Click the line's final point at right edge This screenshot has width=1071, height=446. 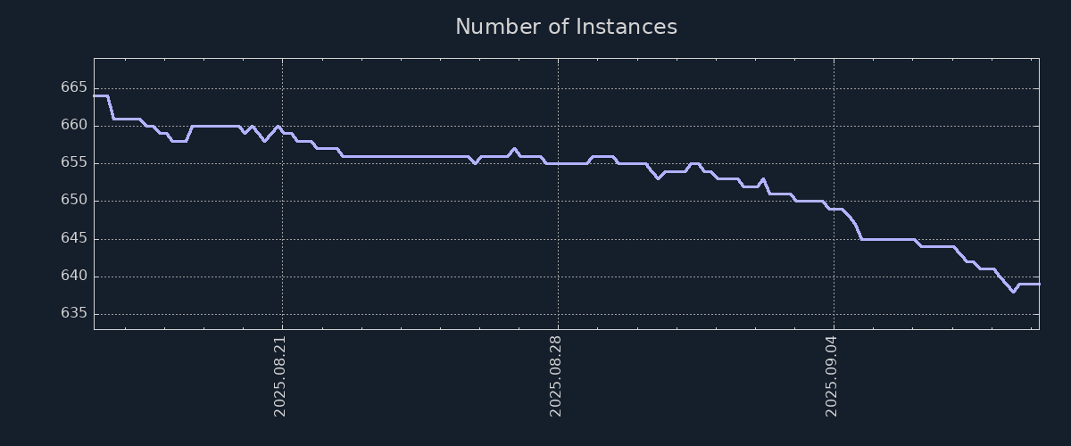(1038, 284)
